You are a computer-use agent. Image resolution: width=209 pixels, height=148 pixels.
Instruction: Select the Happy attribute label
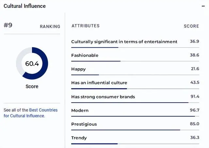click(78, 69)
